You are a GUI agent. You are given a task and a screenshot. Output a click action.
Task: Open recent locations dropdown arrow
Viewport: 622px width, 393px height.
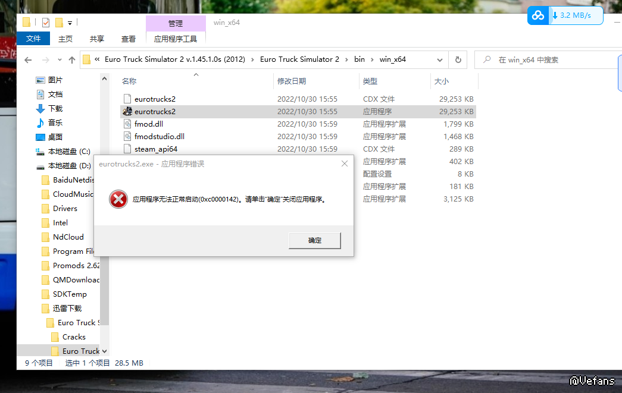pyautogui.click(x=60, y=60)
